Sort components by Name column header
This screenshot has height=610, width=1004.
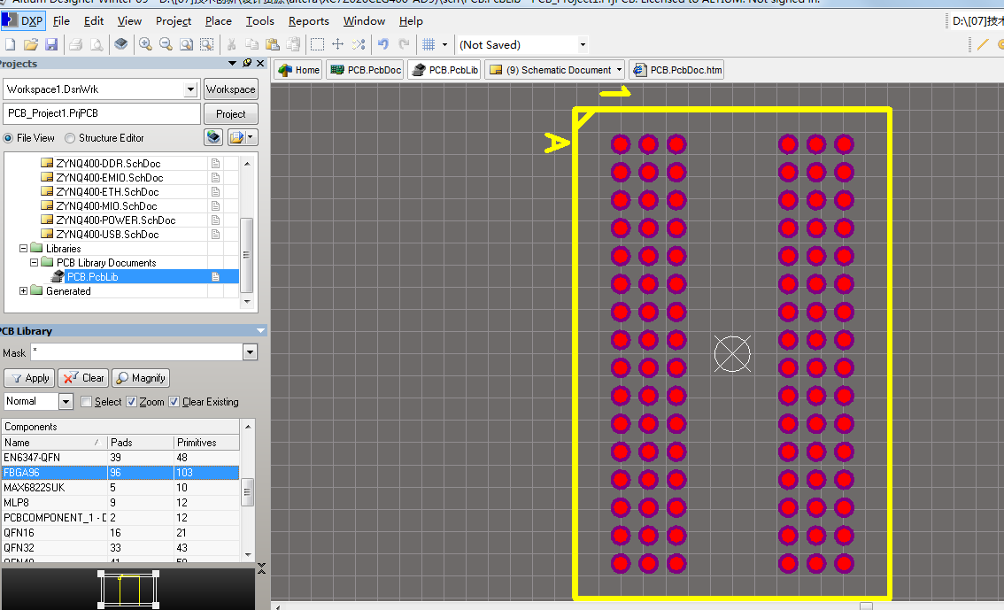click(54, 443)
